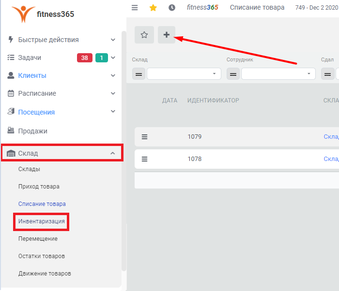This screenshot has width=339, height=291.
Task: Click the outlined star favorite button
Action: point(144,35)
